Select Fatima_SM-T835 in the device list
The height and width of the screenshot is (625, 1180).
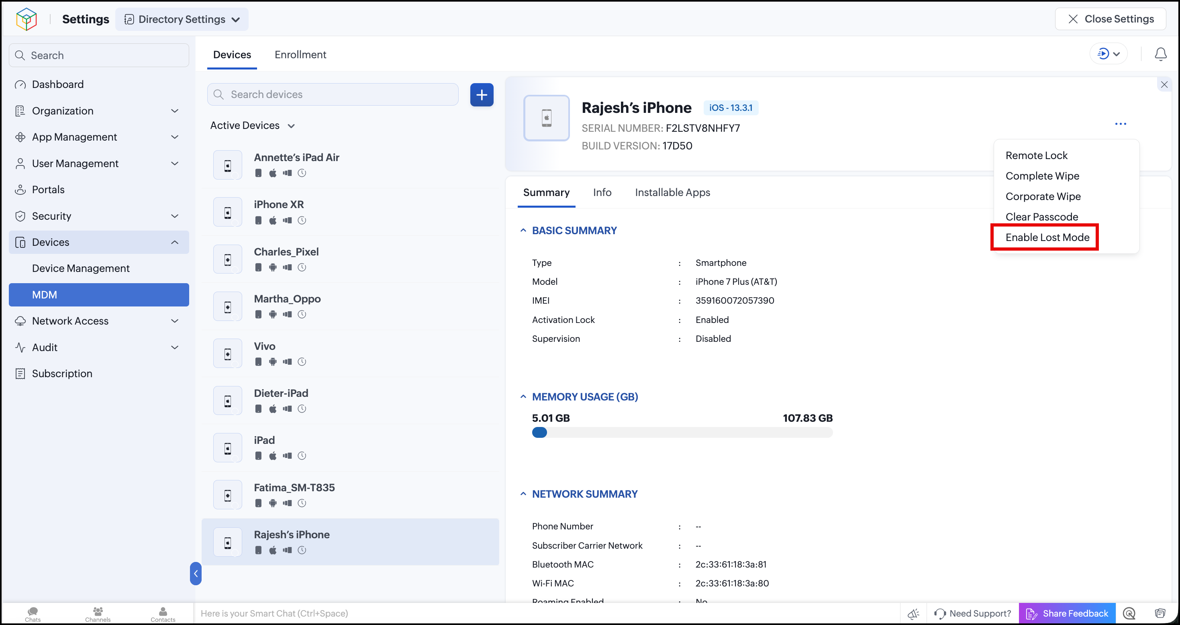coord(351,495)
